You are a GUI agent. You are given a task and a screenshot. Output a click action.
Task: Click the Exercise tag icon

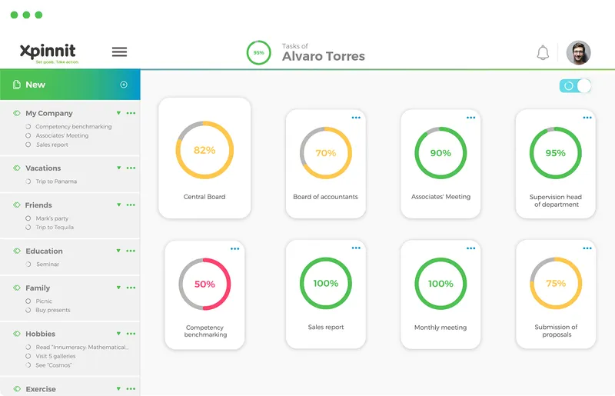[16, 389]
